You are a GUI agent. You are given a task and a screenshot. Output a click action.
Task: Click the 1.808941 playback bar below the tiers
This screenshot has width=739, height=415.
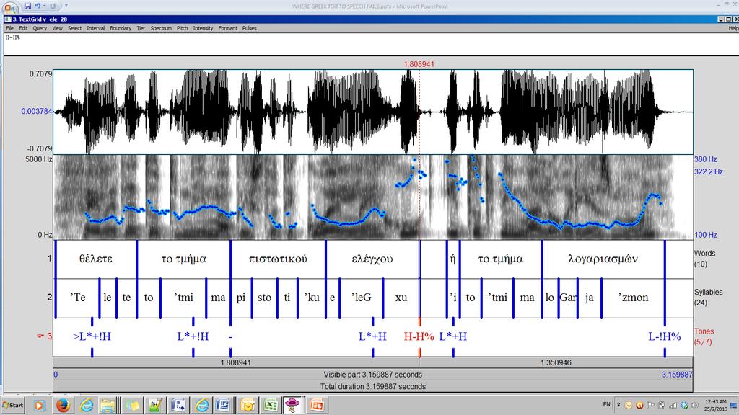pos(236,363)
